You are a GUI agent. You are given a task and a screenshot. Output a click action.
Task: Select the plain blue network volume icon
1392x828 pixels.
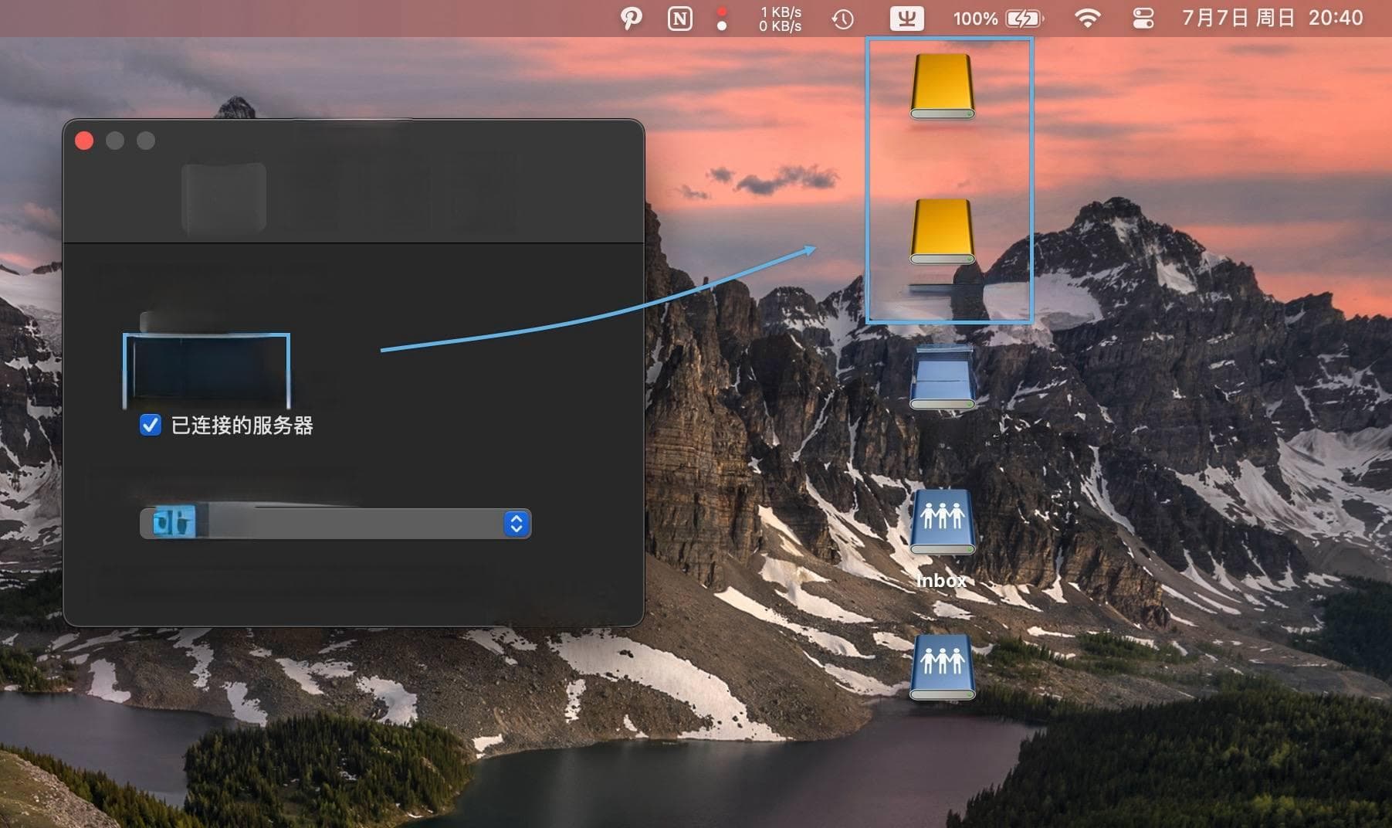942,377
